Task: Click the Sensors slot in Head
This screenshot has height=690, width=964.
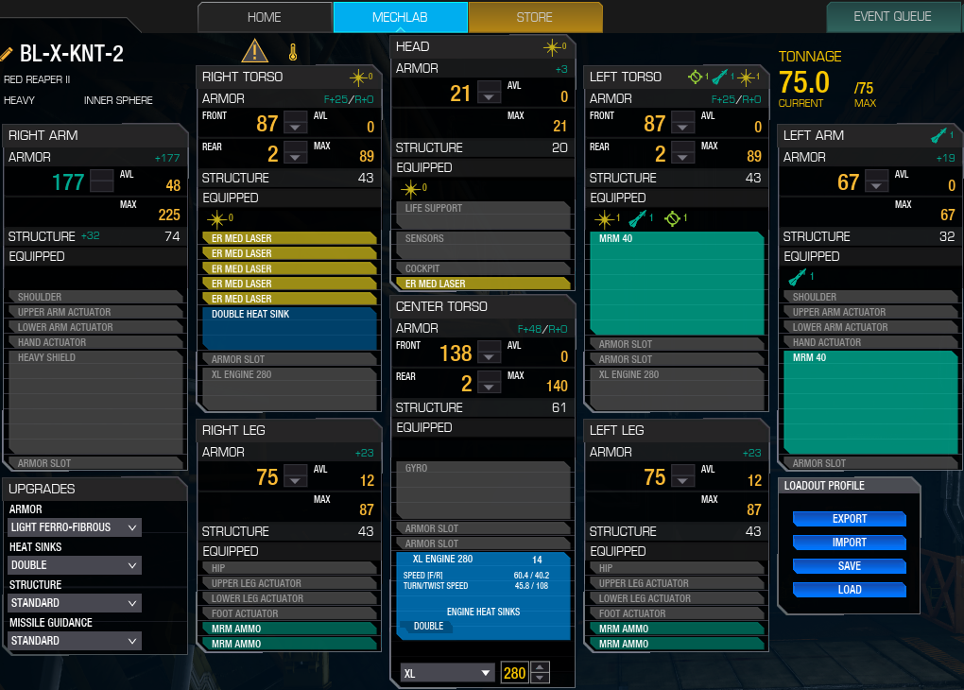Action: pos(483,246)
